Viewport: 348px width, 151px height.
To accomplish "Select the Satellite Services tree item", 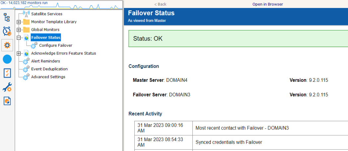I will [x=46, y=14].
